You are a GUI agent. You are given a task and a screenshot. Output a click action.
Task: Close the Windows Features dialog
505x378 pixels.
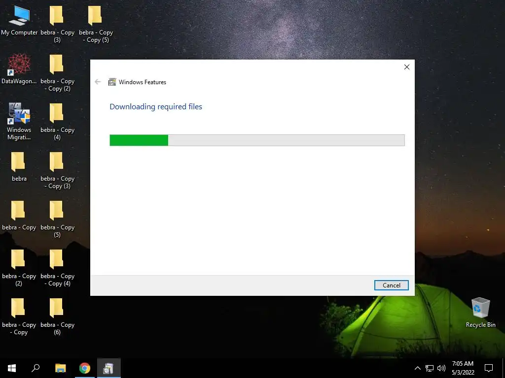(x=407, y=67)
